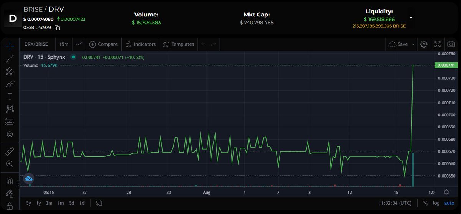Select the ruler measure tool

[x=10, y=151]
